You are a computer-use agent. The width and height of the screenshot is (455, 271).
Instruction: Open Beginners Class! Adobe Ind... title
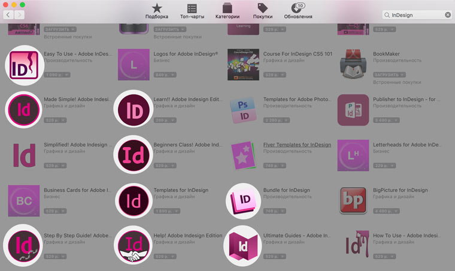pos(188,145)
